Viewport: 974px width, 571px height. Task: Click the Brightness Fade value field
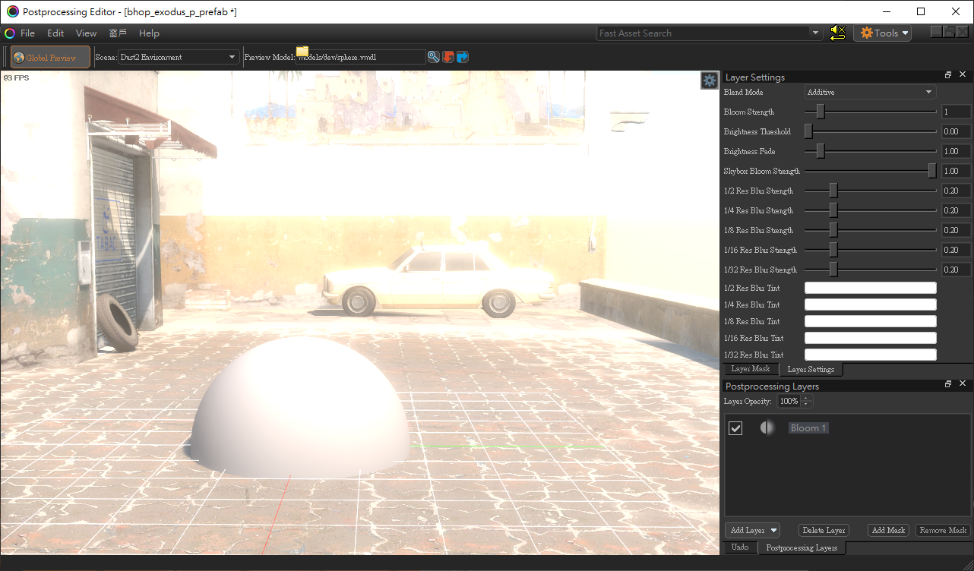click(956, 151)
